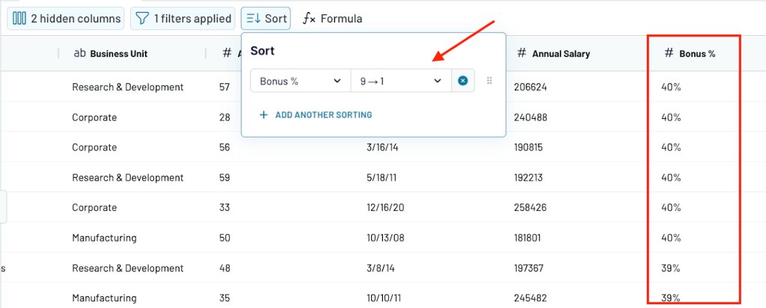This screenshot has width=766, height=308.
Task: Toggle the Sort panel button
Action: coord(266,19)
